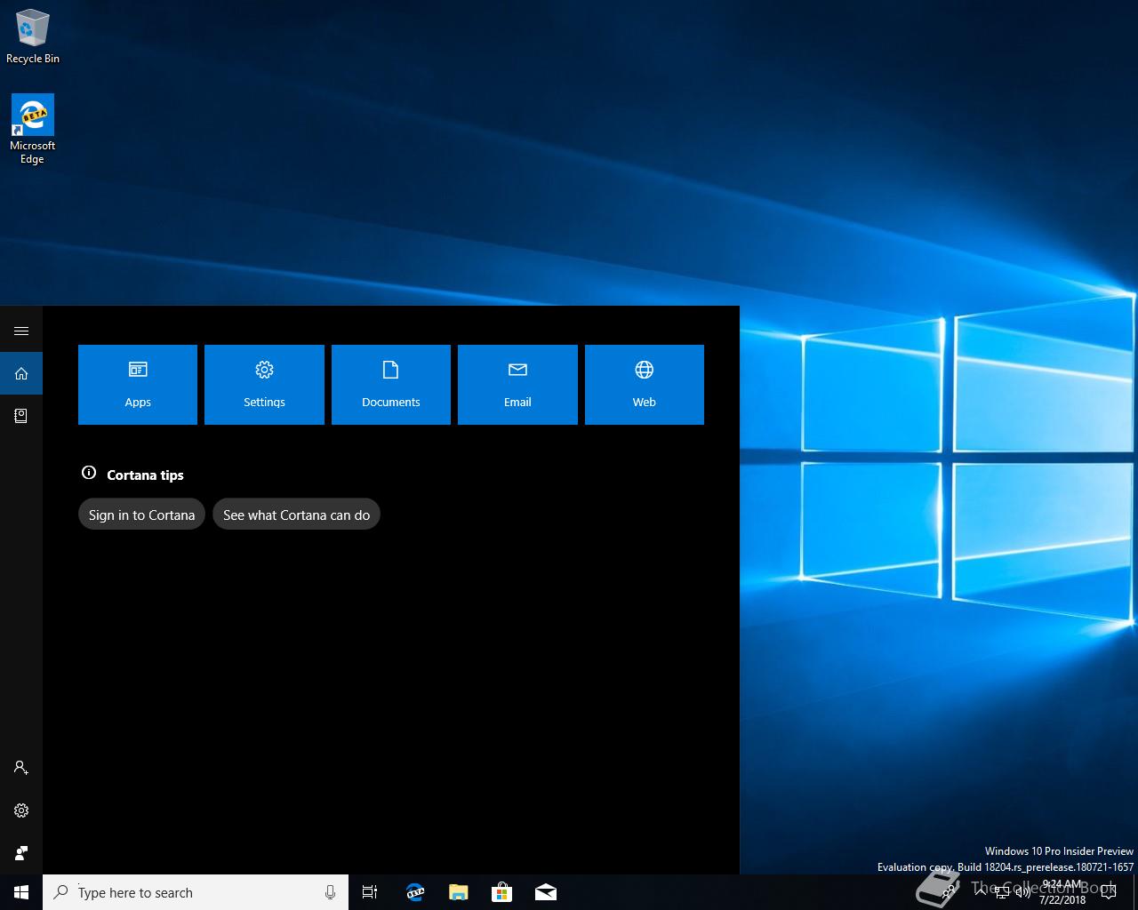Click the Cortana tips info icon

tap(89, 473)
